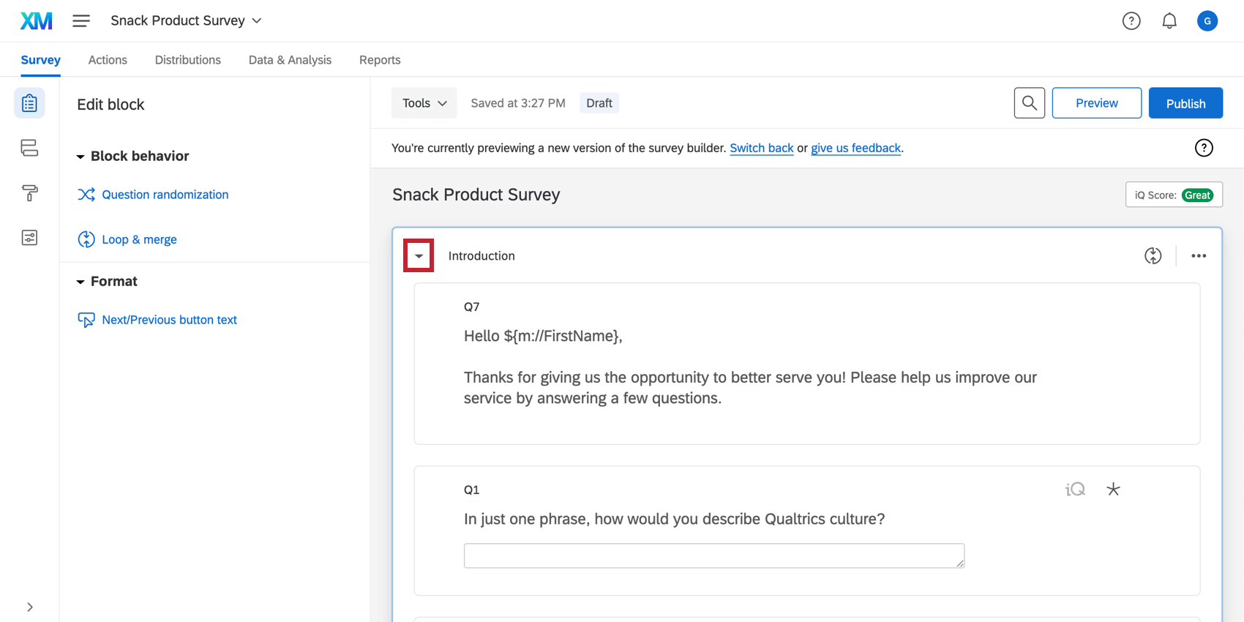Open Introduction block options ellipsis
Screen dimensions: 1244x622
tap(1198, 255)
